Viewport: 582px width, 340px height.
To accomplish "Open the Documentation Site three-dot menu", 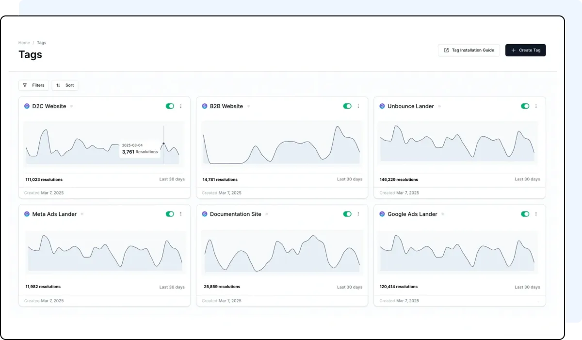I will tap(358, 214).
